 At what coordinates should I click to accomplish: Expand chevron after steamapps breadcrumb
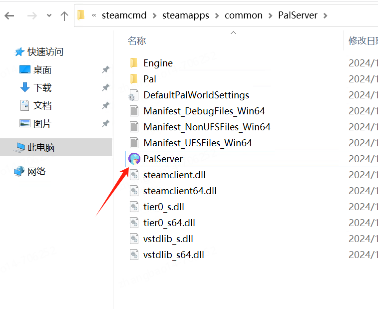click(217, 16)
